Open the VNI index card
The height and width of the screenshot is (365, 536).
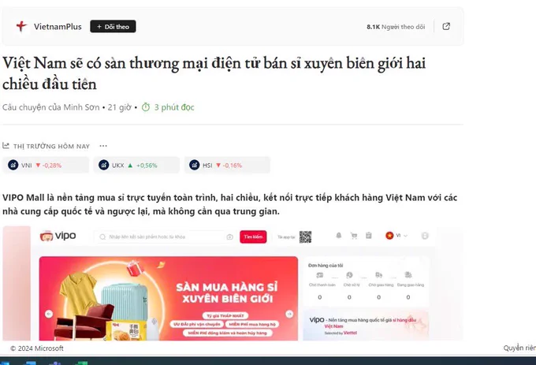point(46,166)
